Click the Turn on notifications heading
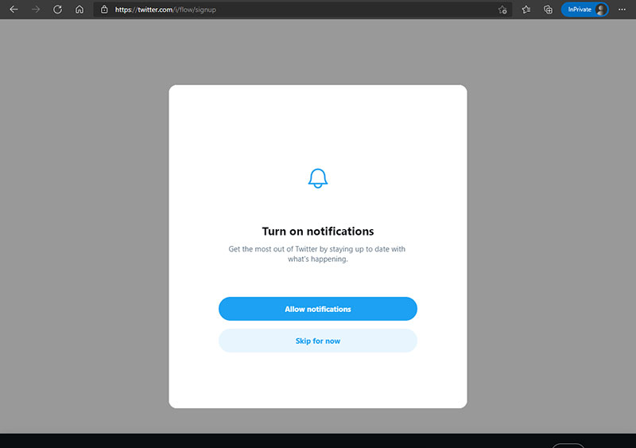 point(318,232)
